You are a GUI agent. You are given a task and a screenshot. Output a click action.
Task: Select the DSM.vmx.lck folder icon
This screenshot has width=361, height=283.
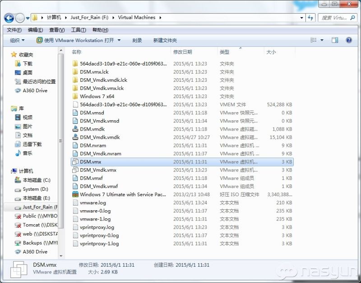pos(75,72)
